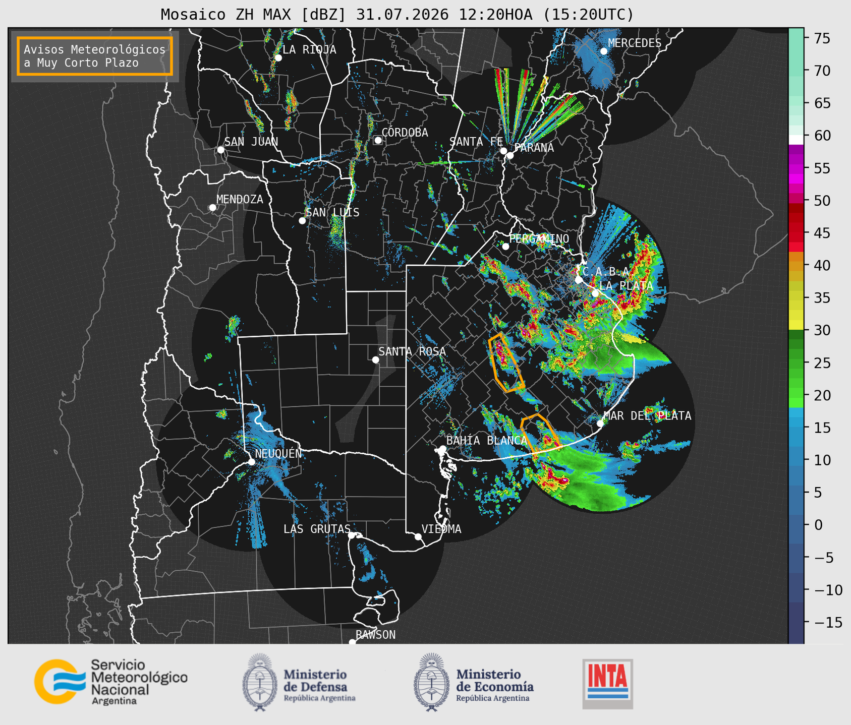Click the red INTA logo
The height and width of the screenshot is (725, 851).
coord(607,684)
